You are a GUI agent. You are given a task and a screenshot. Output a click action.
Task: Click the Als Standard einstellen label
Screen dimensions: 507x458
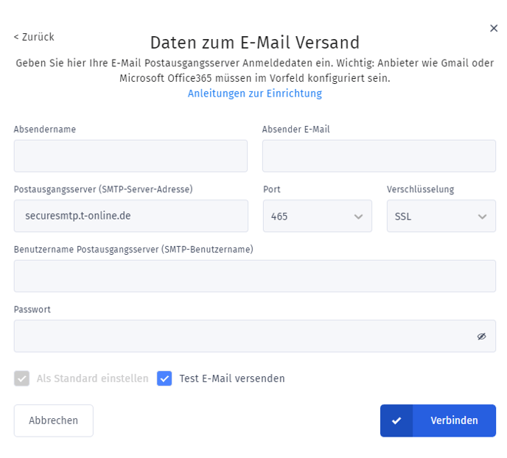point(92,378)
